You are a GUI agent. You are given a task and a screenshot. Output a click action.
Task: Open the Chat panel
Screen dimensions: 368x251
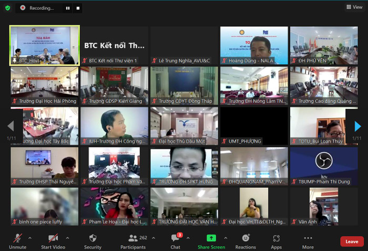click(175, 238)
